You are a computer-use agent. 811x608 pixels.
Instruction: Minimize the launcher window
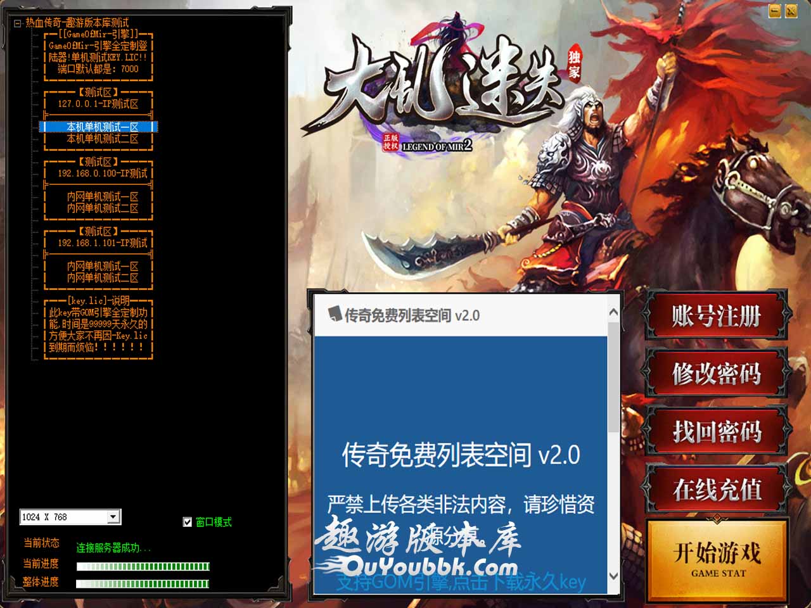(x=774, y=11)
